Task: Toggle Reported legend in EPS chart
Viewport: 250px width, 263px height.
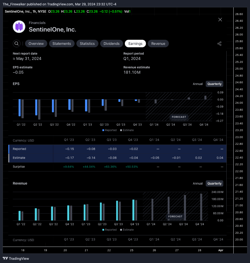Action: (109, 130)
